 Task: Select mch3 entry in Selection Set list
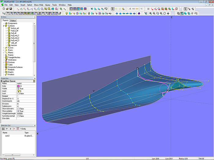pos(7,136)
